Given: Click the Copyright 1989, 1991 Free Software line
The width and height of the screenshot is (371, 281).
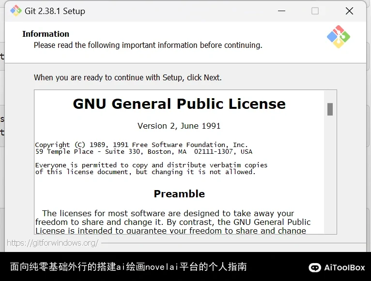Looking at the screenshot, I should [x=141, y=145].
